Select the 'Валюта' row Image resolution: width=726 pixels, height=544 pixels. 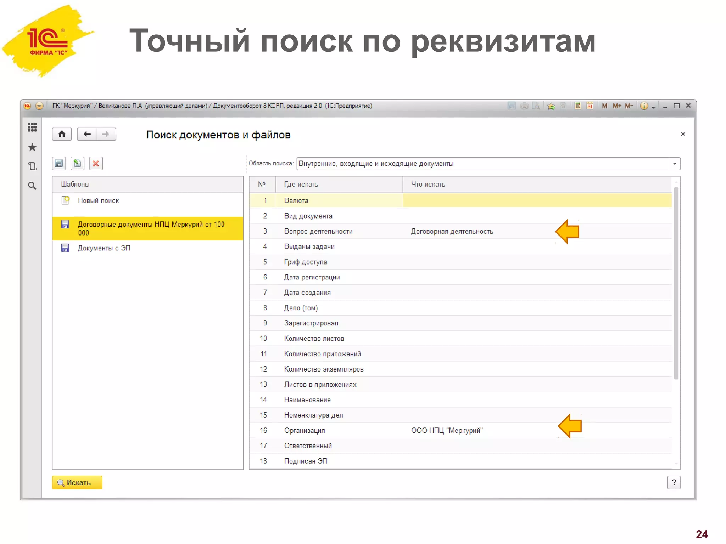460,200
